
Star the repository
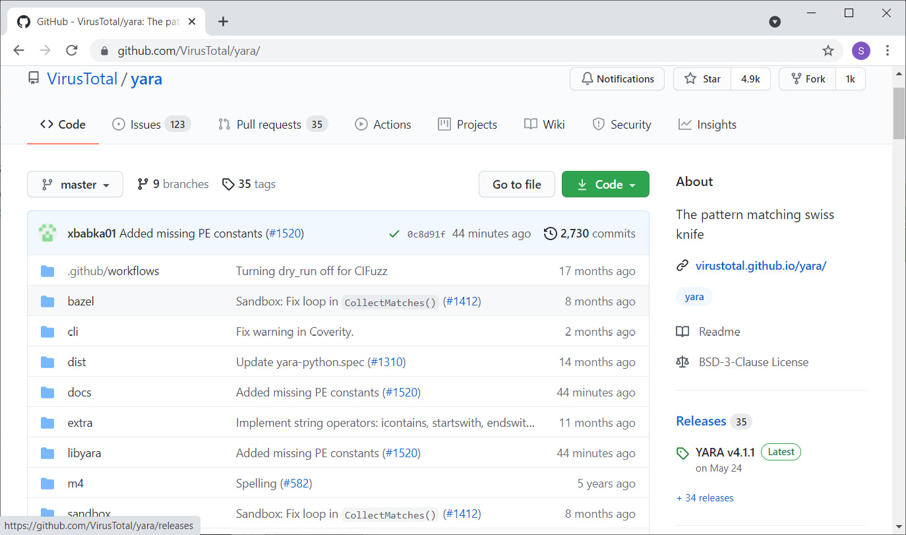pos(703,79)
